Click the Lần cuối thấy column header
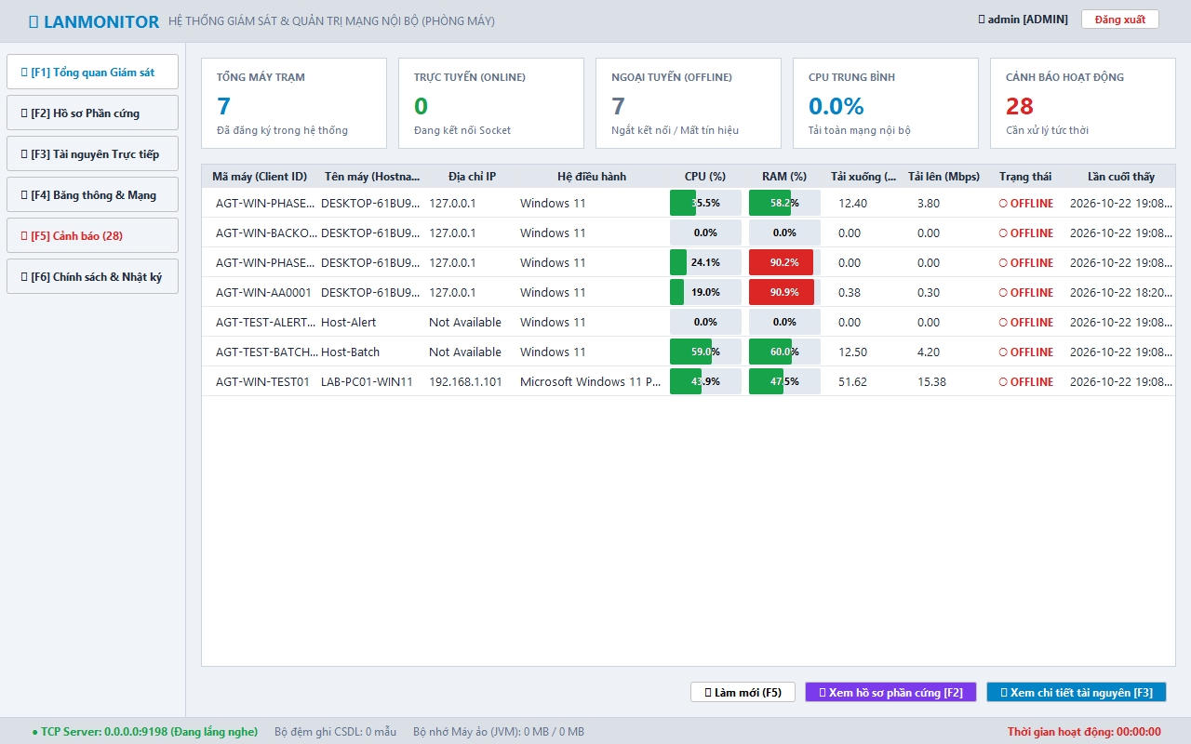 click(x=1120, y=177)
